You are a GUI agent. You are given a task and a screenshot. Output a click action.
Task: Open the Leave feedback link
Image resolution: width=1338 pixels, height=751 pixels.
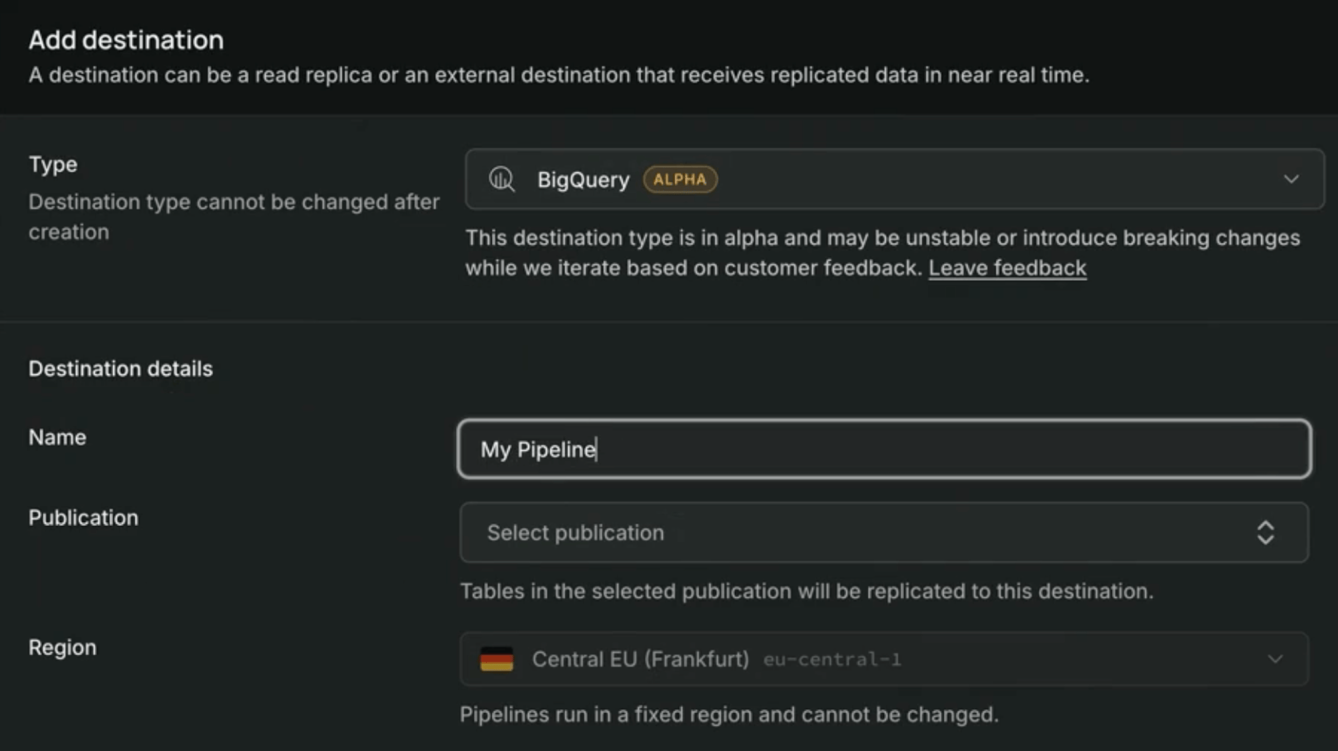coord(1007,268)
